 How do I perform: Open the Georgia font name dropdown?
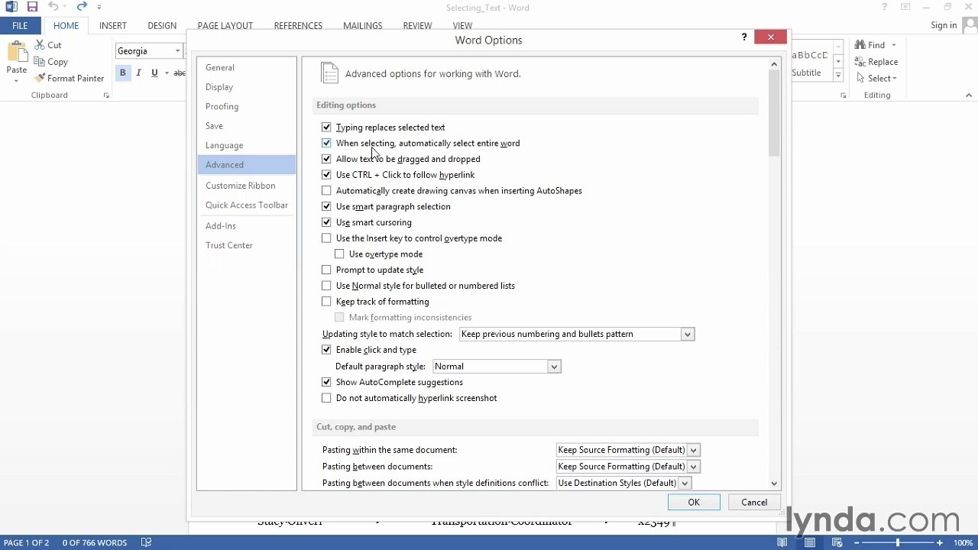click(x=177, y=51)
